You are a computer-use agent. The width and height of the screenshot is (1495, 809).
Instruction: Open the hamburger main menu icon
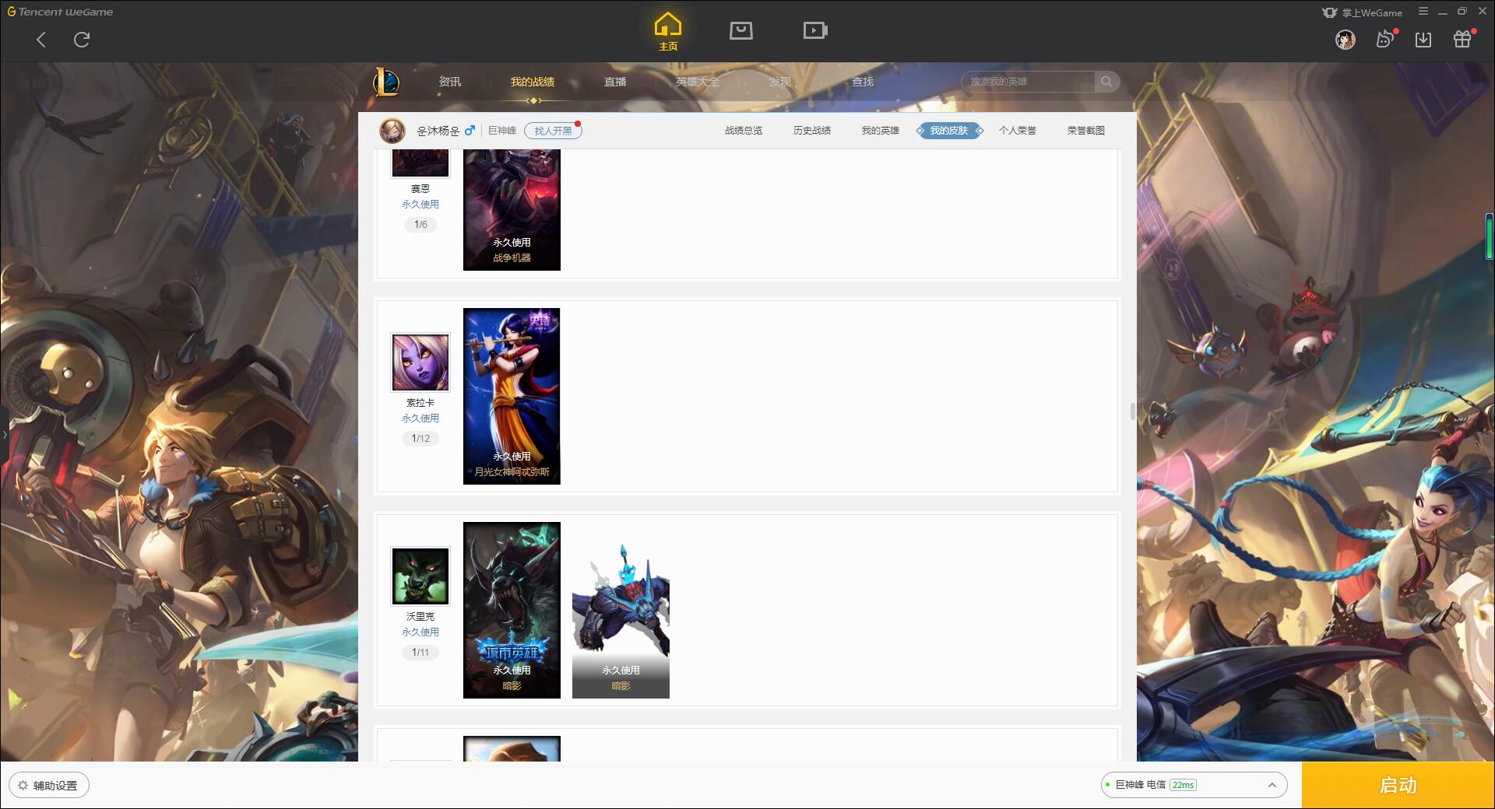(x=1423, y=12)
